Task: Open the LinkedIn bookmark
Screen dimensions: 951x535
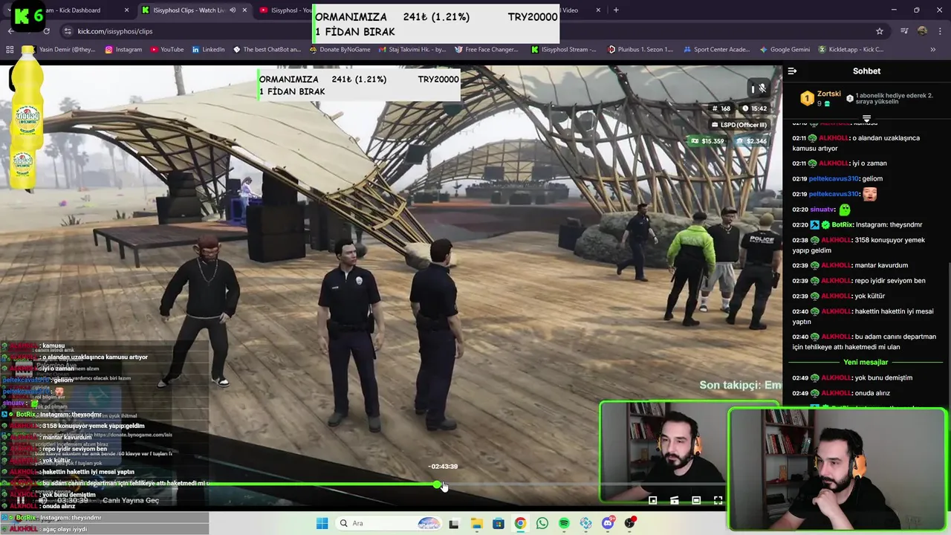Action: point(208,50)
